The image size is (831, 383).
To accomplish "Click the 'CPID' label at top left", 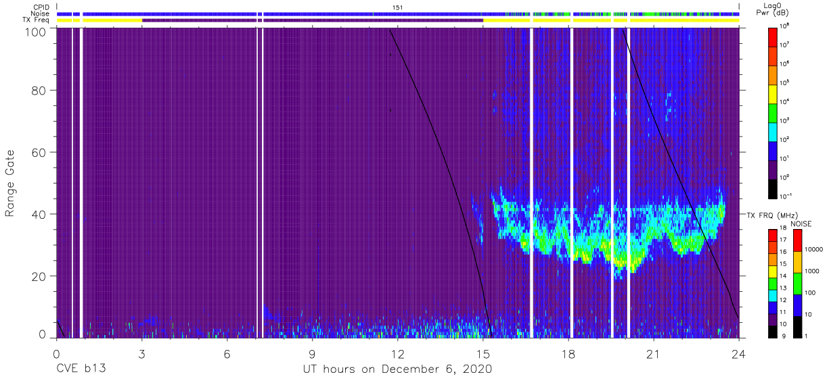I will pyautogui.click(x=41, y=7).
